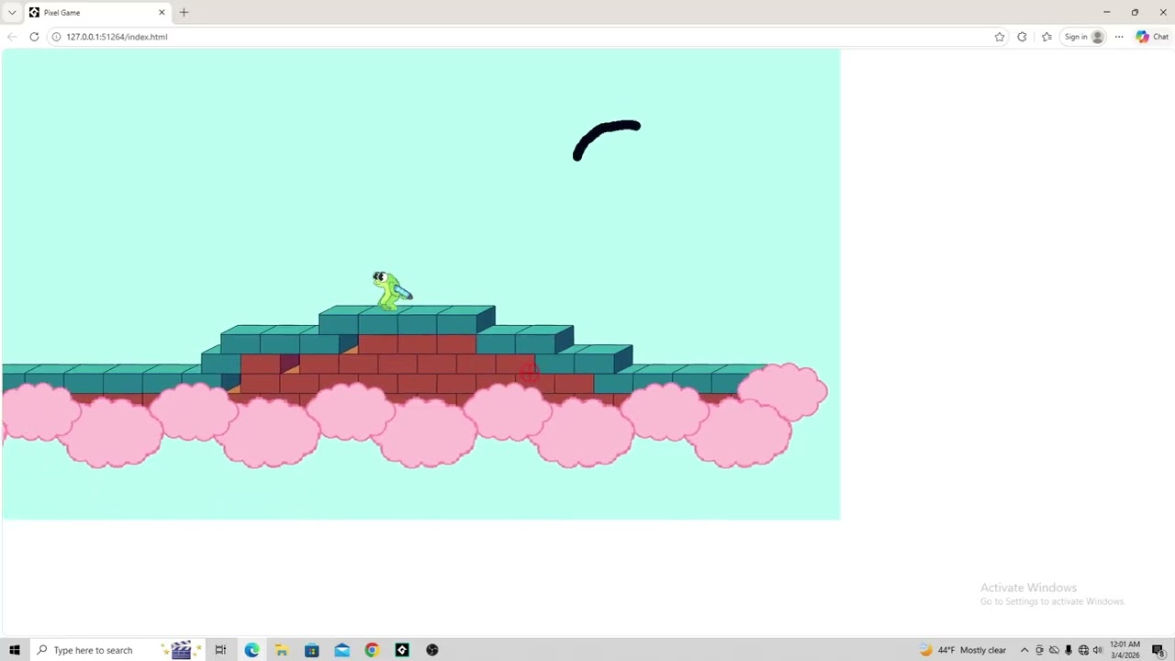Go back to the previous page
Screen dimensions: 1175x661
click(x=12, y=37)
